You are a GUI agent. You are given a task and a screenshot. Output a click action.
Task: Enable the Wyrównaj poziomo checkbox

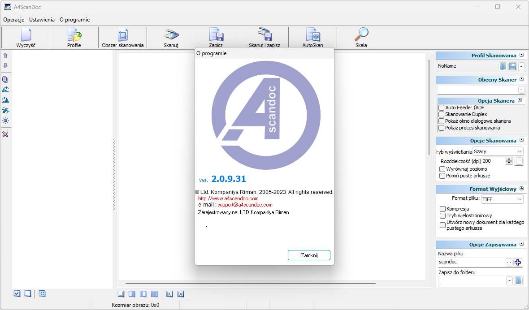click(x=442, y=169)
